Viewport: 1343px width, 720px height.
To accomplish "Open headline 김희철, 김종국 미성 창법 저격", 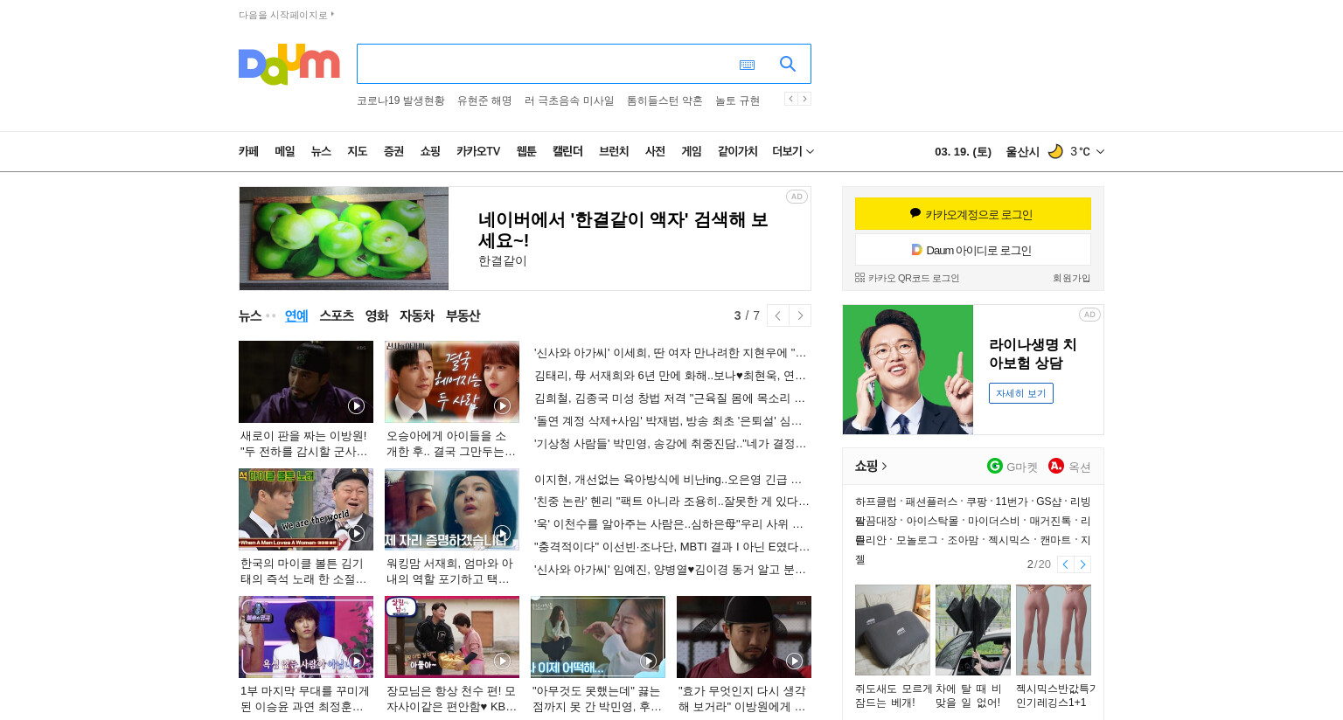I will coord(670,398).
